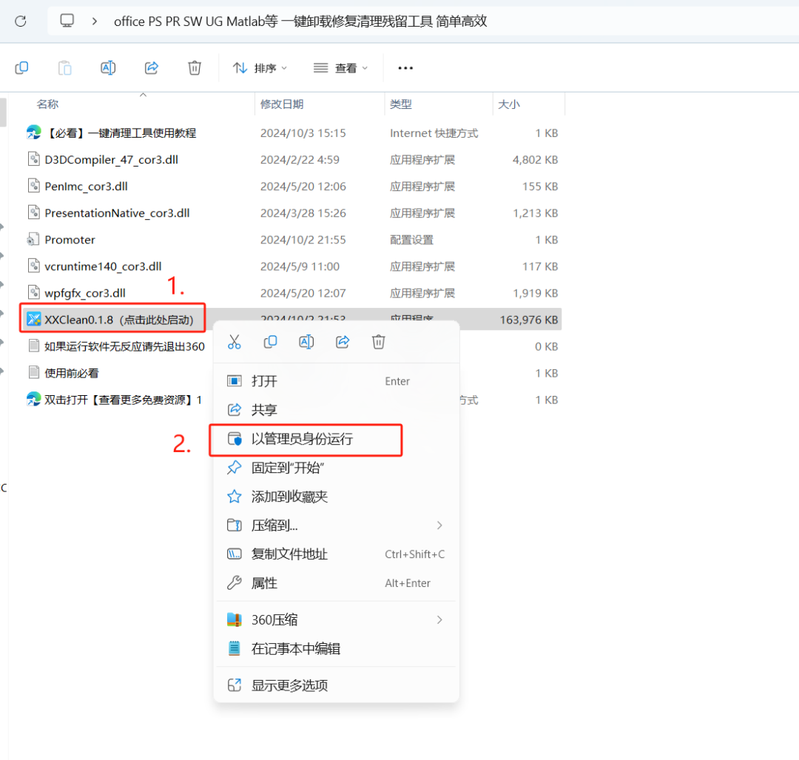Select the D3DCompiler_47_cor3.dll file
Viewport: 799px width, 760px height.
point(111,160)
